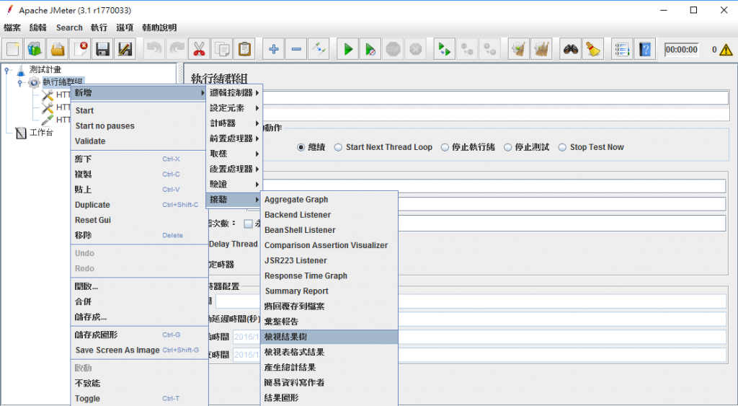This screenshot has height=406, width=738.
Task: Click the New test plan toolbar icon
Action: pyautogui.click(x=13, y=49)
